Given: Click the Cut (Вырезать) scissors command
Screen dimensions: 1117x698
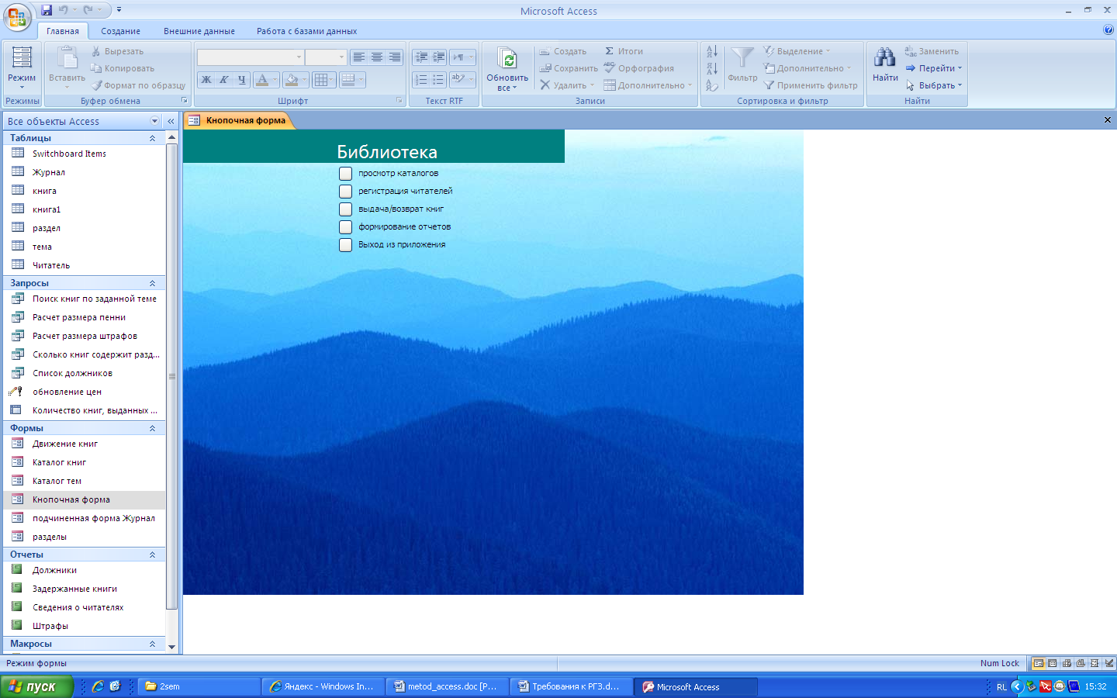Looking at the screenshot, I should tap(118, 51).
